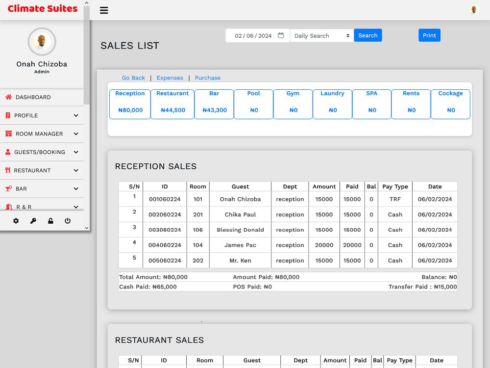Image resolution: width=490 pixels, height=368 pixels.
Task: Open the Restaurant sidebar menu item
Action: pyautogui.click(x=42, y=170)
